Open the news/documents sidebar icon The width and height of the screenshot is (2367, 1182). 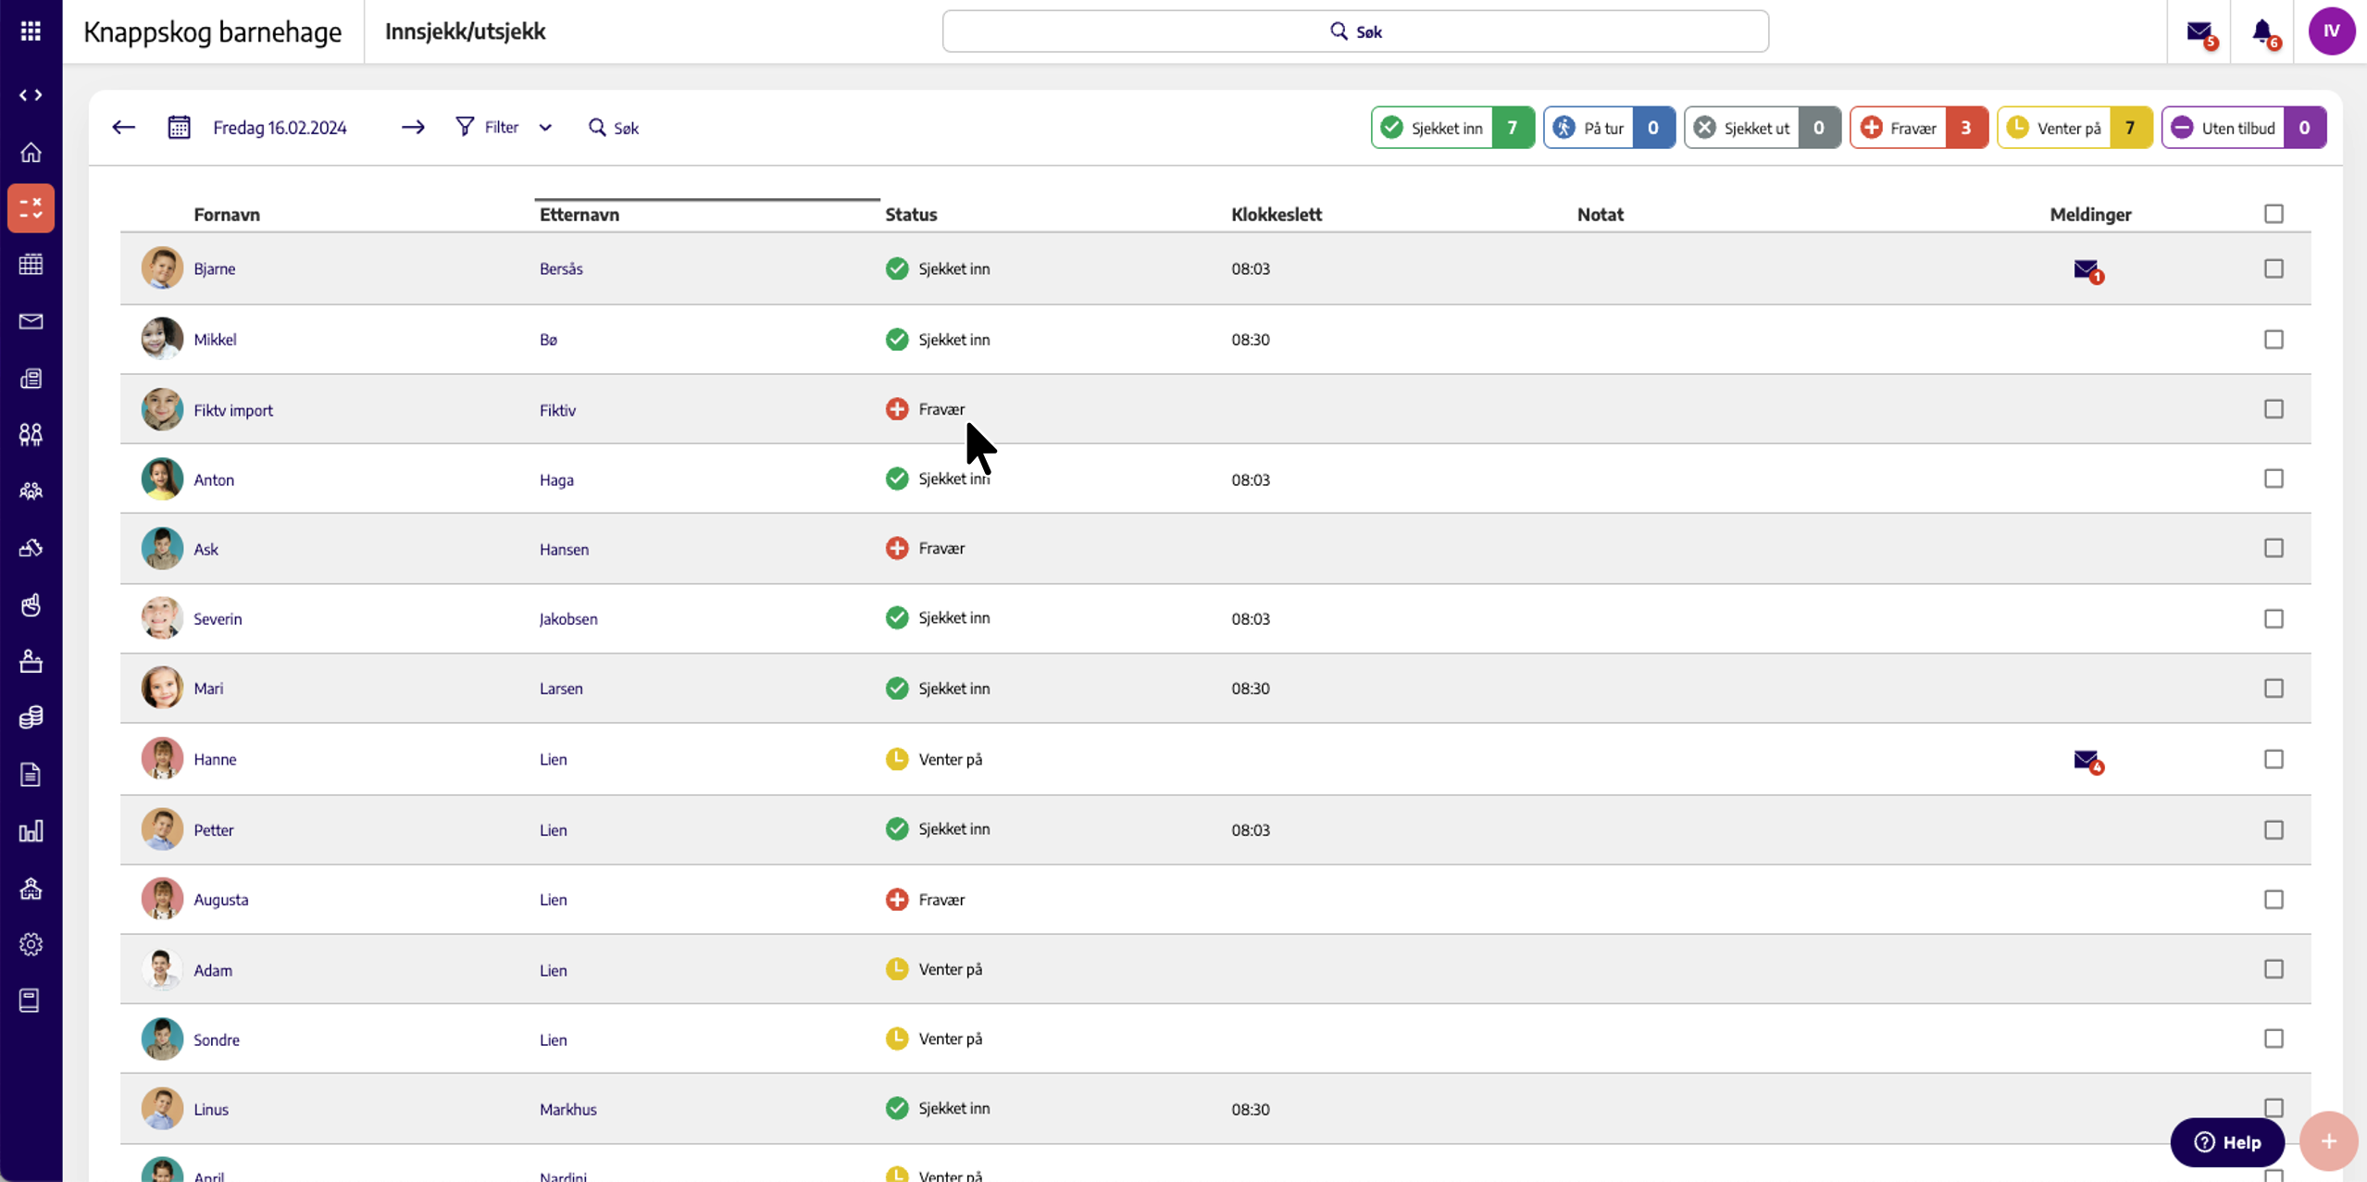31,379
